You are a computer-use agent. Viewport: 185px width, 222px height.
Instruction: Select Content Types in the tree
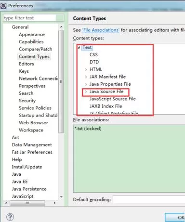34,56
